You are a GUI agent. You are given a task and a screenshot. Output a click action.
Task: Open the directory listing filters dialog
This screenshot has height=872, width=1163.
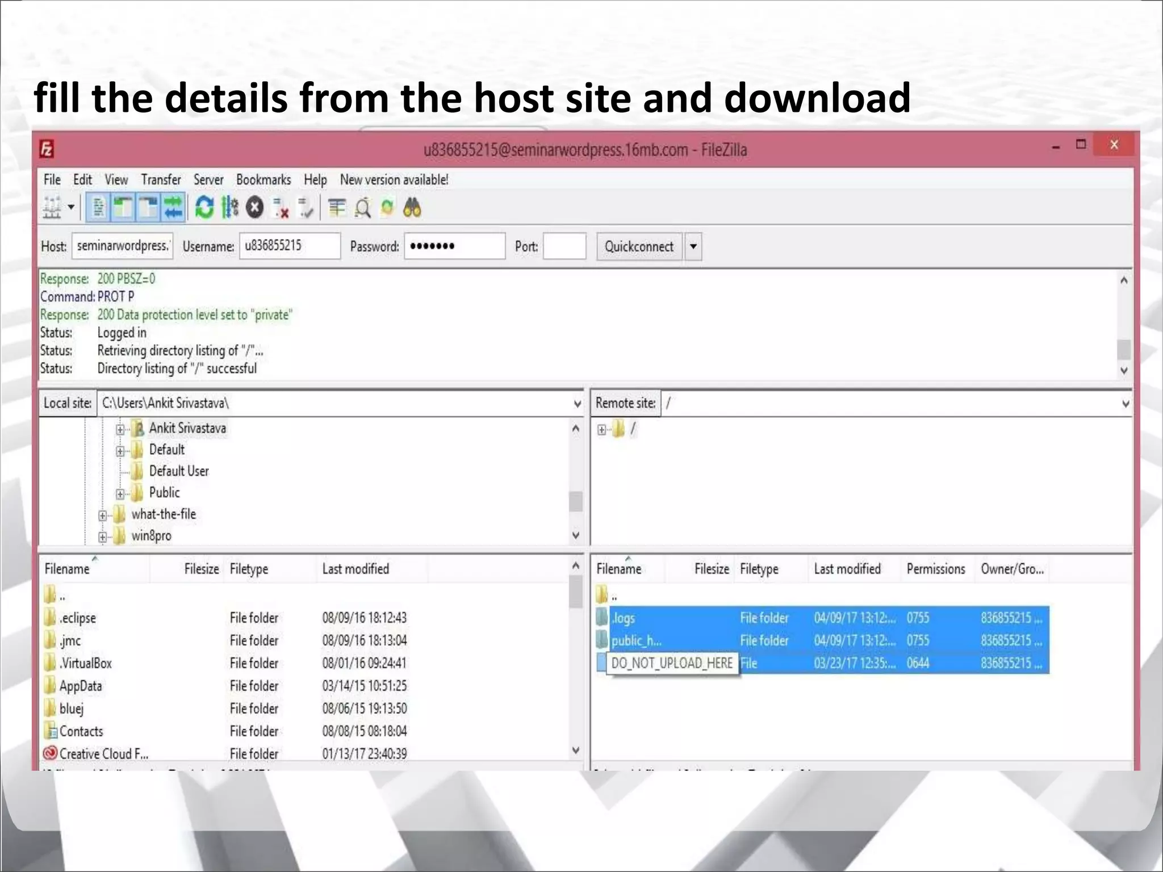click(x=337, y=208)
